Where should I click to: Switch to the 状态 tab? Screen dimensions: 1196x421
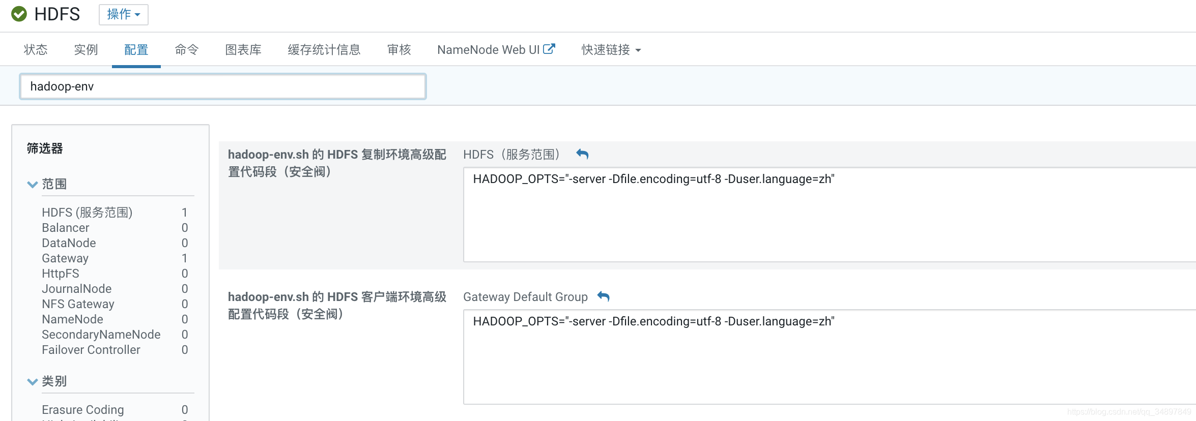(x=36, y=49)
